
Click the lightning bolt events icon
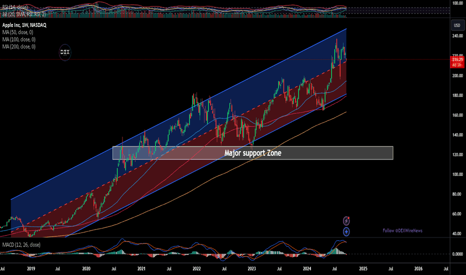[346, 221]
